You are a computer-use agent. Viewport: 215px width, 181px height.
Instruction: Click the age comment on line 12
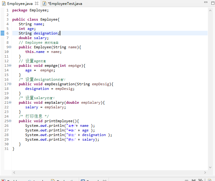click(x=32, y=61)
